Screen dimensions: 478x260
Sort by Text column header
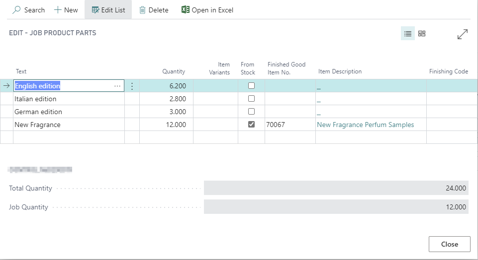click(21, 71)
